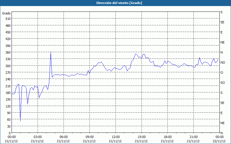Select the '390' y-axis value
The width and height of the screenshot is (231, 144).
click(8, 46)
